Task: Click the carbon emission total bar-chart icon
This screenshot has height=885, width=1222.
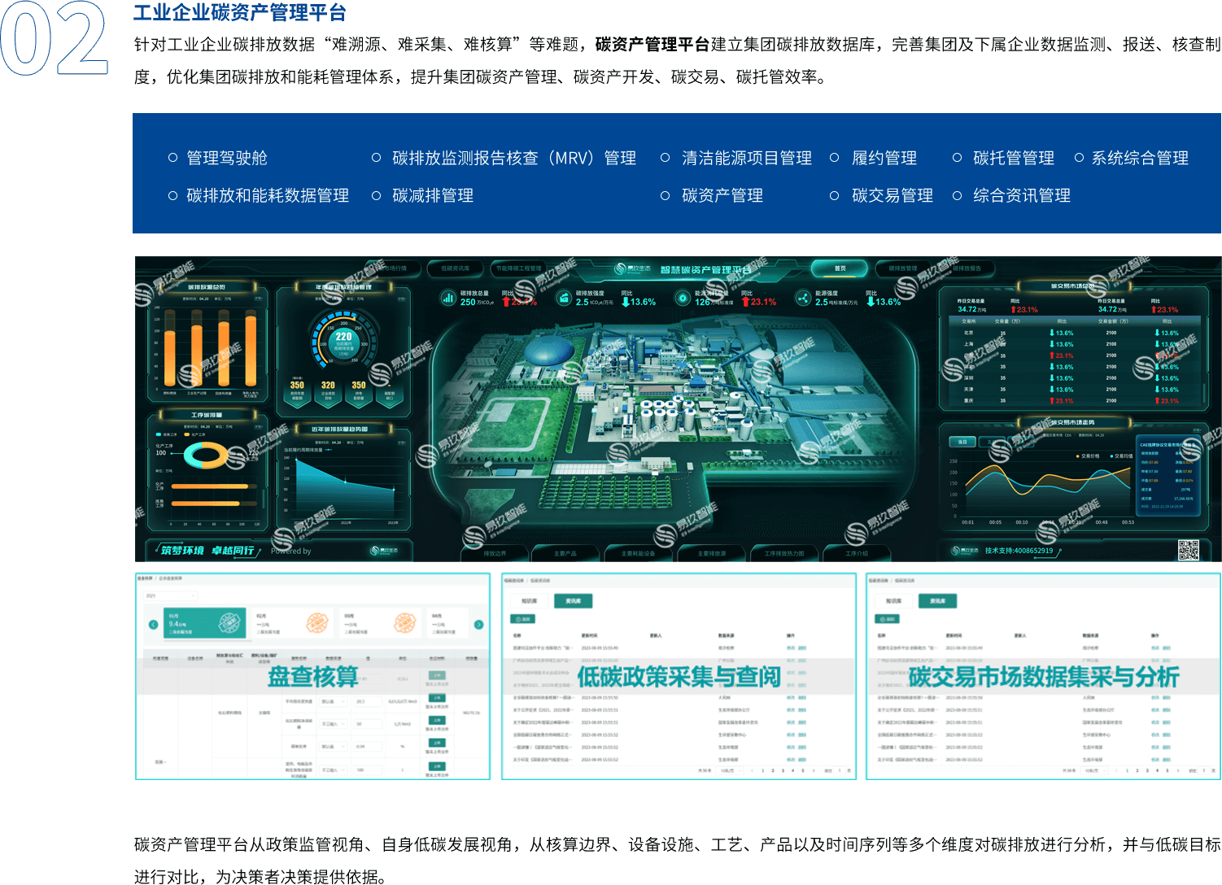Action: (x=447, y=299)
